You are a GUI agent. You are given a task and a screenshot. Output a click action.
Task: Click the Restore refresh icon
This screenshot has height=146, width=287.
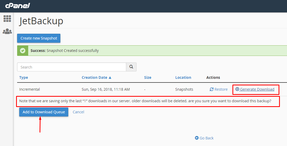(212, 89)
